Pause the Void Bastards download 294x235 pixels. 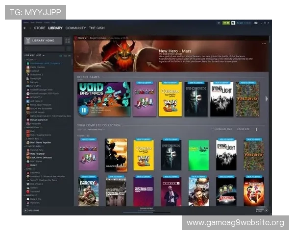click(83, 110)
